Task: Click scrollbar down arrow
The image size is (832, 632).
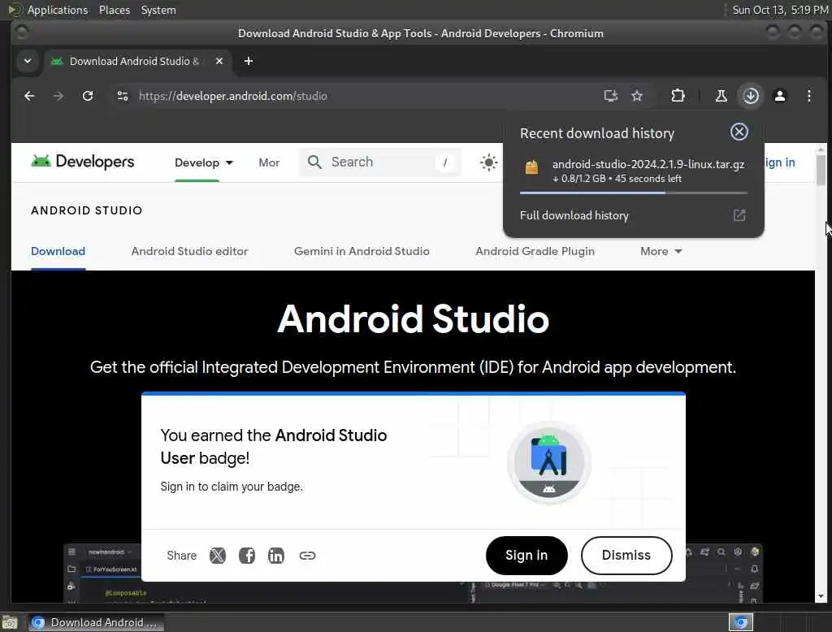Action: click(821, 596)
